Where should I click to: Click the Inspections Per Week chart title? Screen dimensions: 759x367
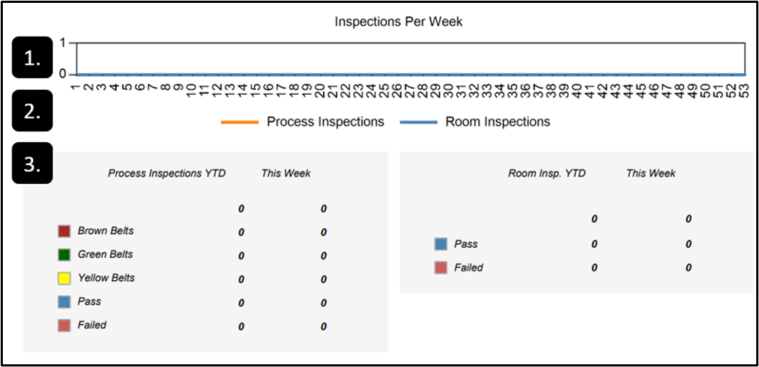pyautogui.click(x=399, y=22)
